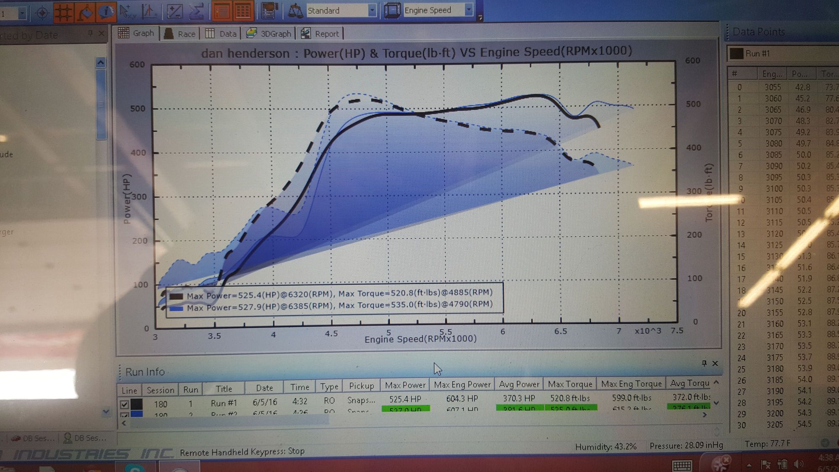Switch to the 3DGraph tab
This screenshot has height=472, width=839.
(x=268, y=34)
